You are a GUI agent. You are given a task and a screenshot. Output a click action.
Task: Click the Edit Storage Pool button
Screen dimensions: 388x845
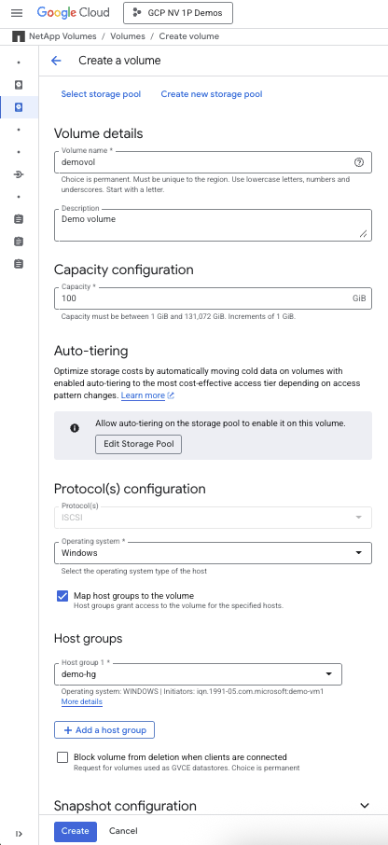[x=138, y=444]
